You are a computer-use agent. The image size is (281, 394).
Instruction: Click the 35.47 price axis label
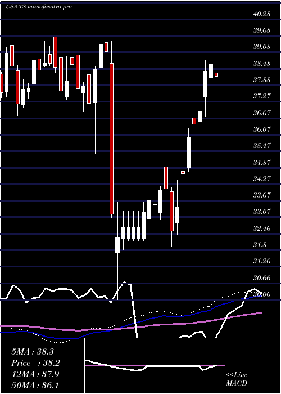tap(262, 146)
